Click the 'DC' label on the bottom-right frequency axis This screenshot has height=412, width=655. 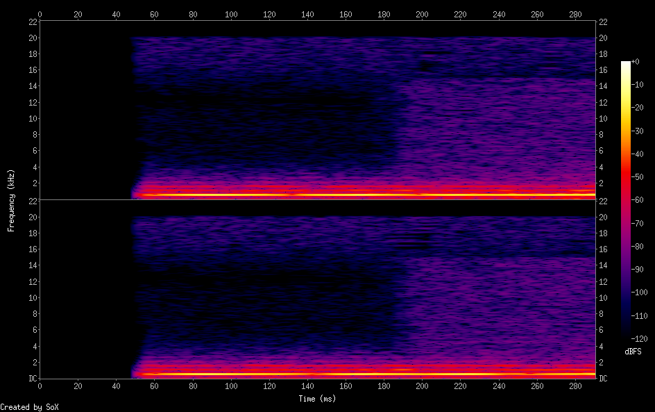point(603,379)
